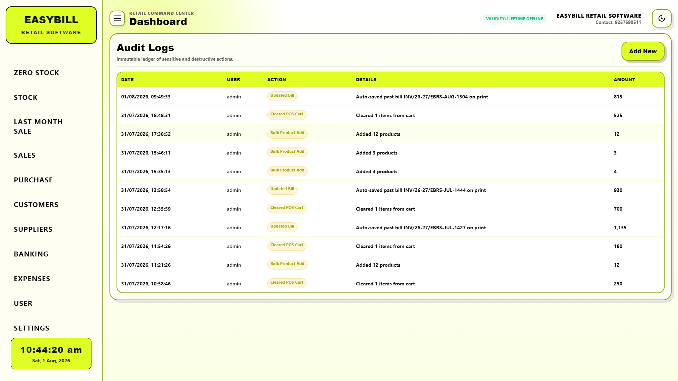The height and width of the screenshot is (381, 678).
Task: Open Last Month Sale report
Action: pyautogui.click(x=38, y=126)
